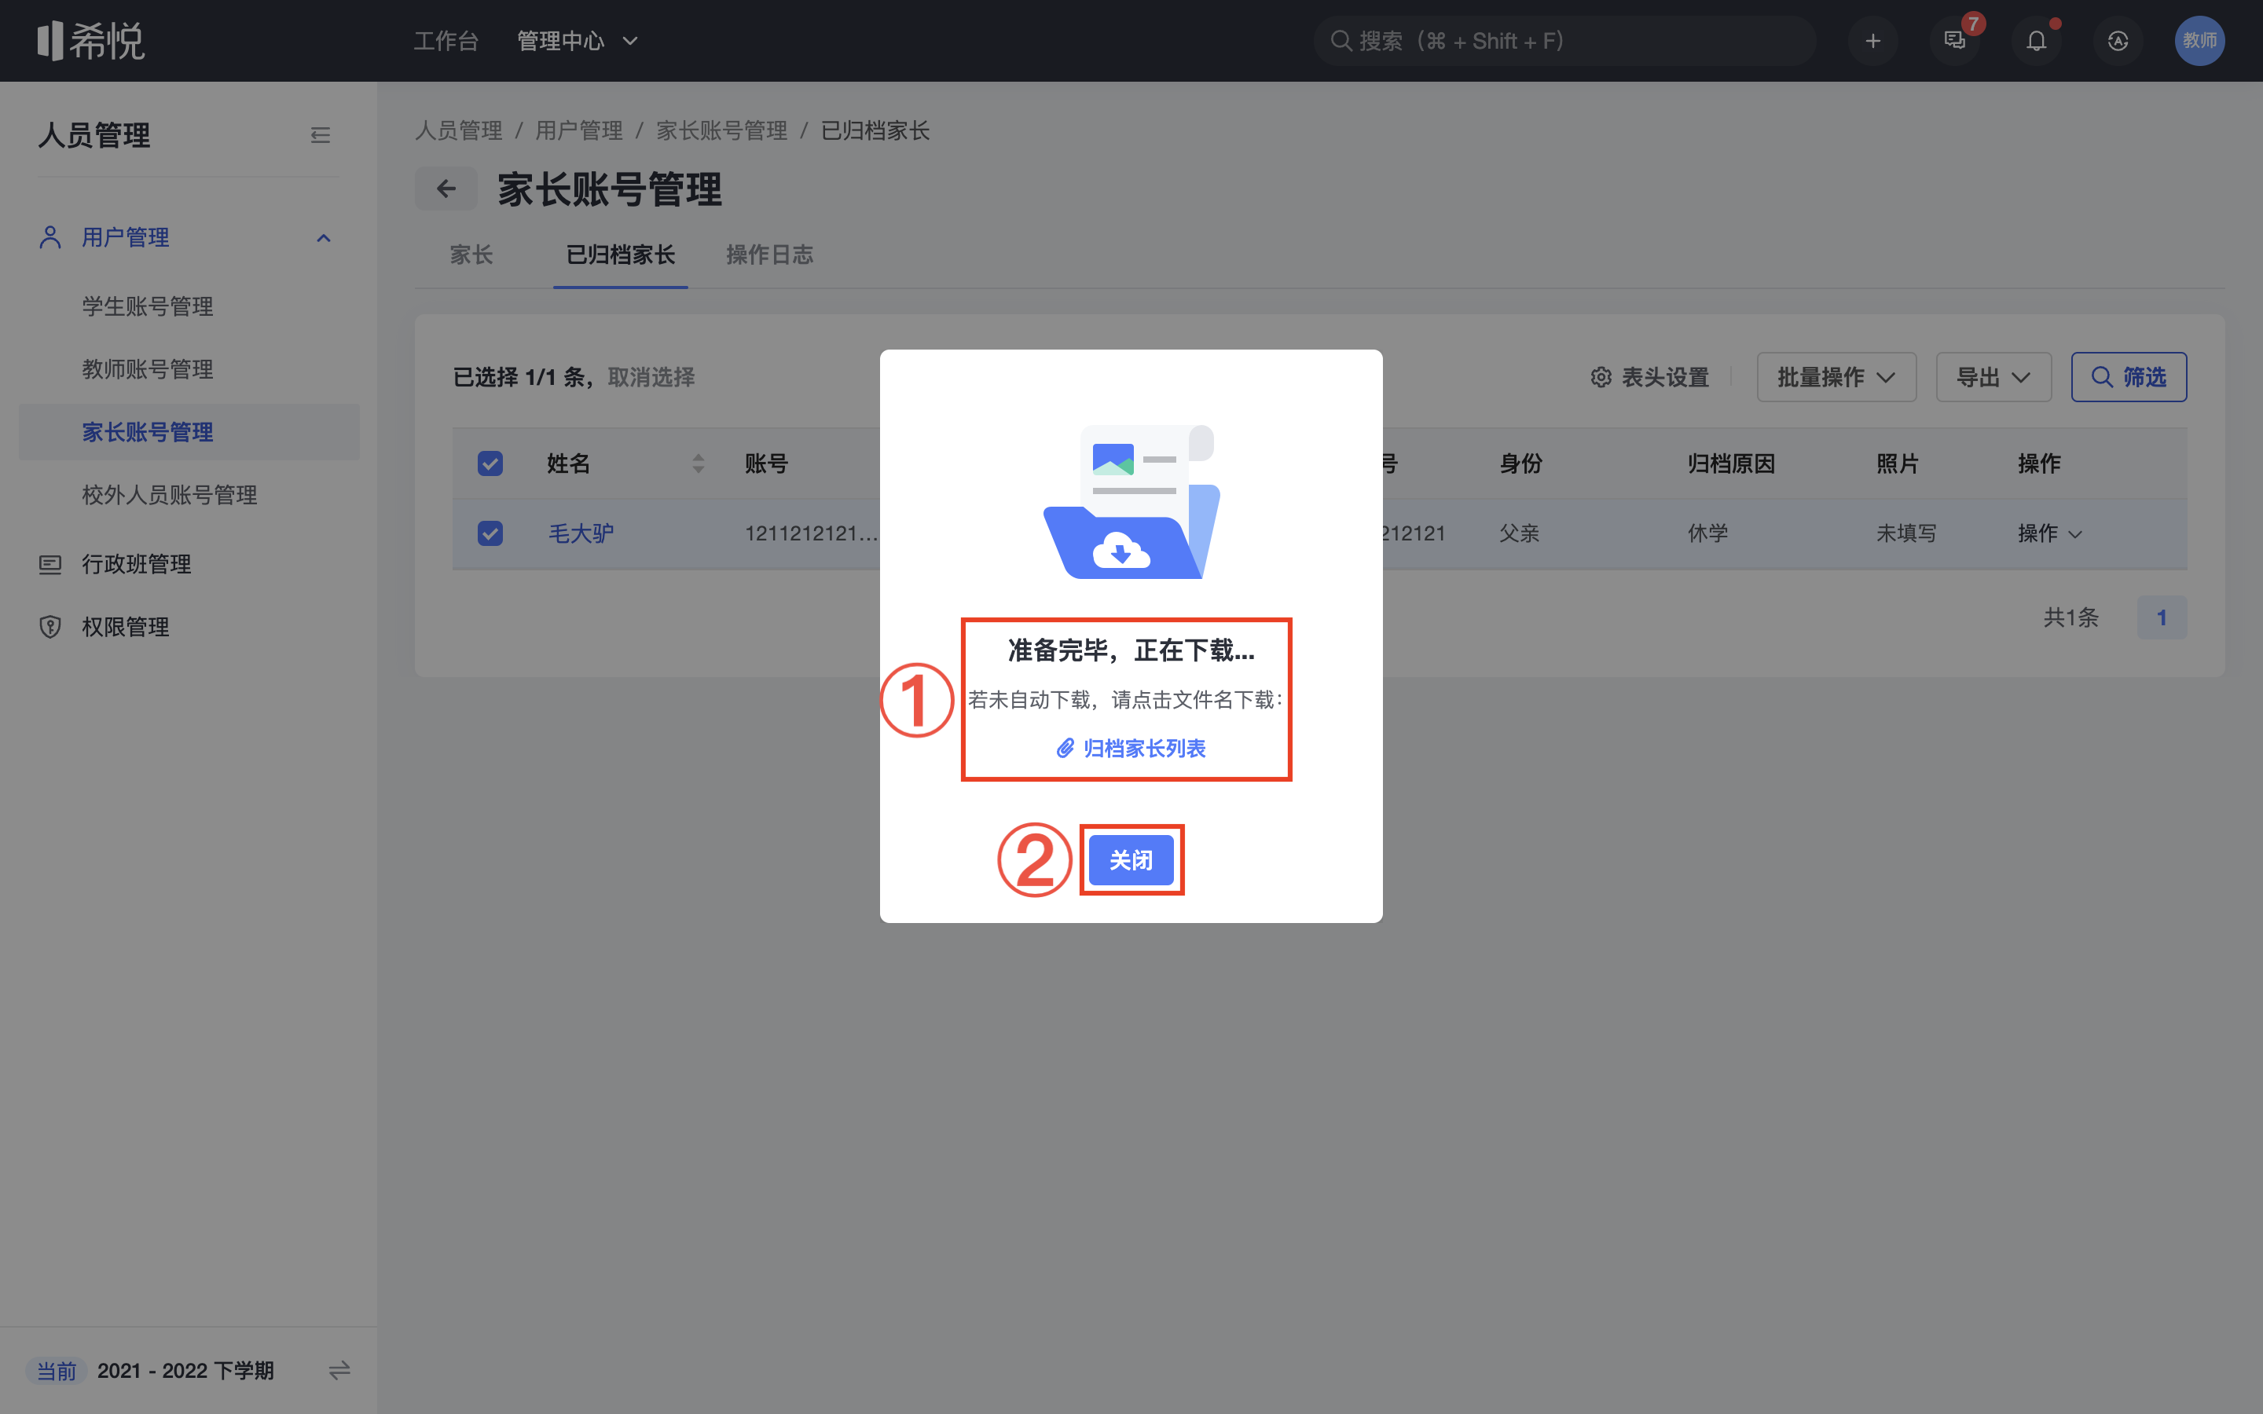Viewport: 2263px width, 1414px height.
Task: Click page number 1 in pagination
Action: [2162, 617]
